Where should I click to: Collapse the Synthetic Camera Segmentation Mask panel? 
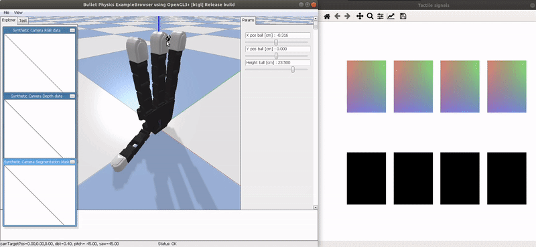pos(72,162)
